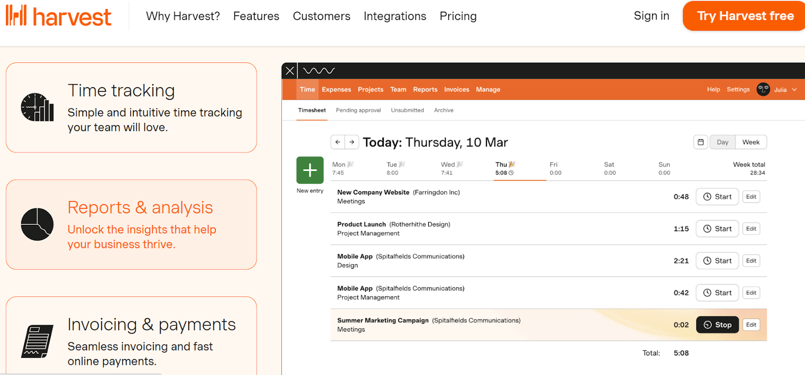Switch to Week view
This screenshot has width=805, height=375.
[x=751, y=142]
